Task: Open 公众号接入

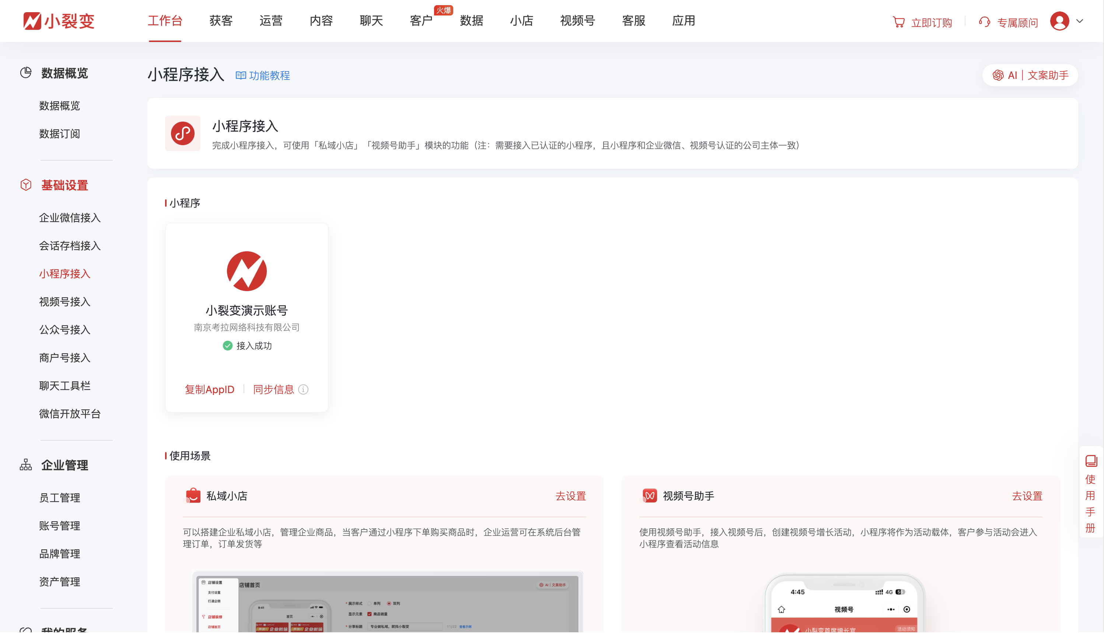Action: [65, 330]
